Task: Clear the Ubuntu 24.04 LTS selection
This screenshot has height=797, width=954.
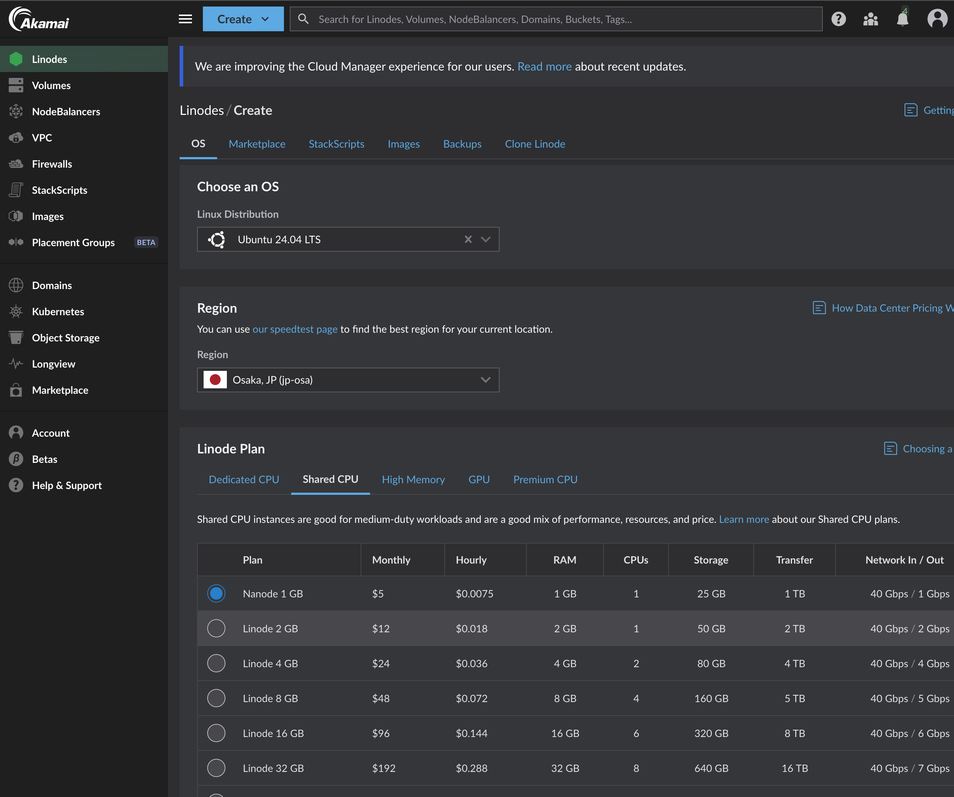Action: coord(468,240)
